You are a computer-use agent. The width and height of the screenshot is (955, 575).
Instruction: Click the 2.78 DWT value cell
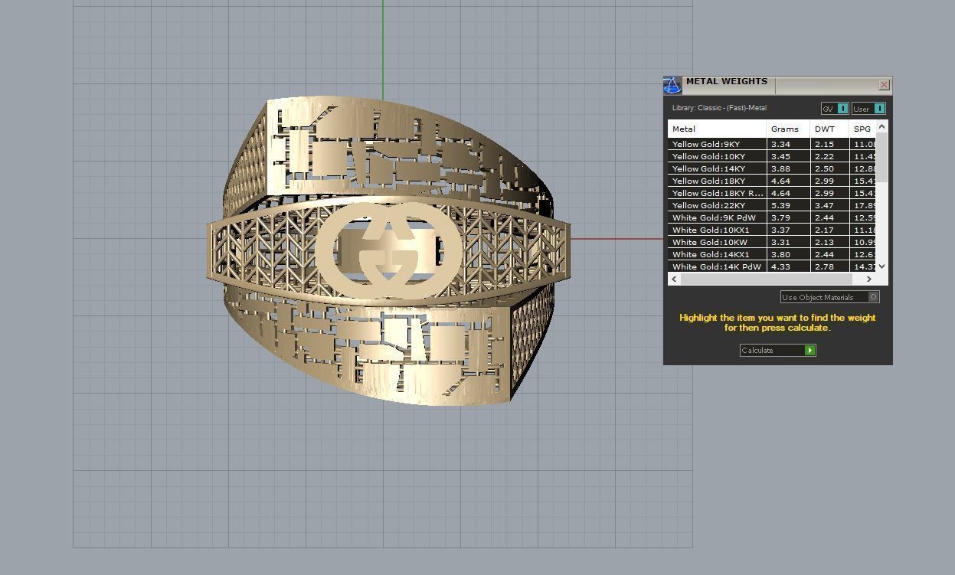[829, 266]
